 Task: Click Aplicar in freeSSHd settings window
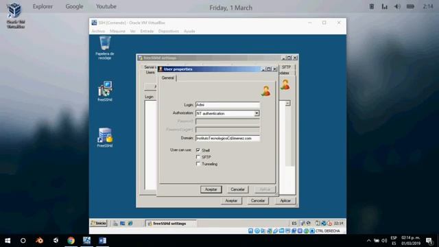point(285,200)
